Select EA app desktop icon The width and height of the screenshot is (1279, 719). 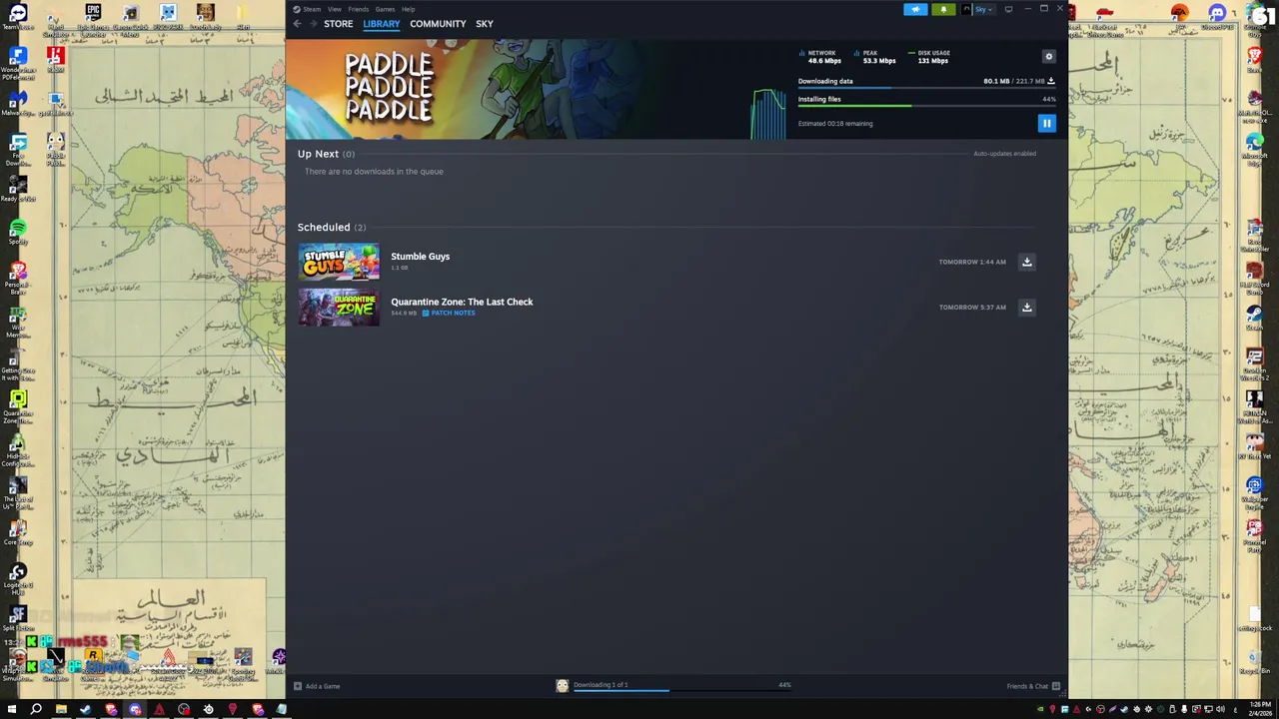[x=1180, y=18]
